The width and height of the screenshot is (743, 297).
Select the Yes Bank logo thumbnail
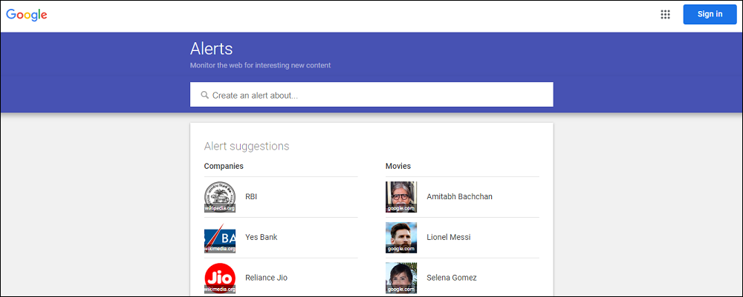(220, 238)
